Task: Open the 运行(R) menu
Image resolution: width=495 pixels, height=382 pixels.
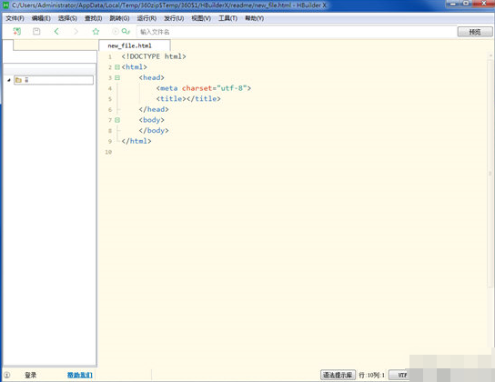Action: pyautogui.click(x=146, y=18)
